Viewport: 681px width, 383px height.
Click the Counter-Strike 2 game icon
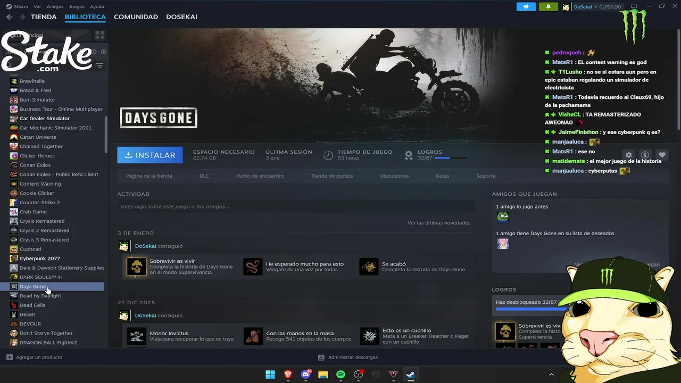click(x=14, y=203)
